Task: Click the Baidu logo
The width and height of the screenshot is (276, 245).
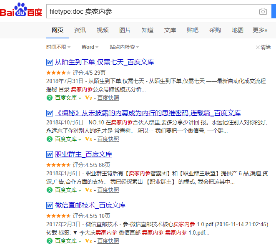Action: coord(21,10)
